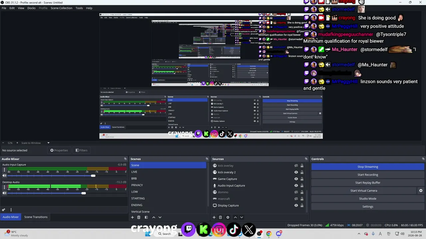The image size is (426, 239).
Task: Open the Scene Collection menu
Action: 61,8
